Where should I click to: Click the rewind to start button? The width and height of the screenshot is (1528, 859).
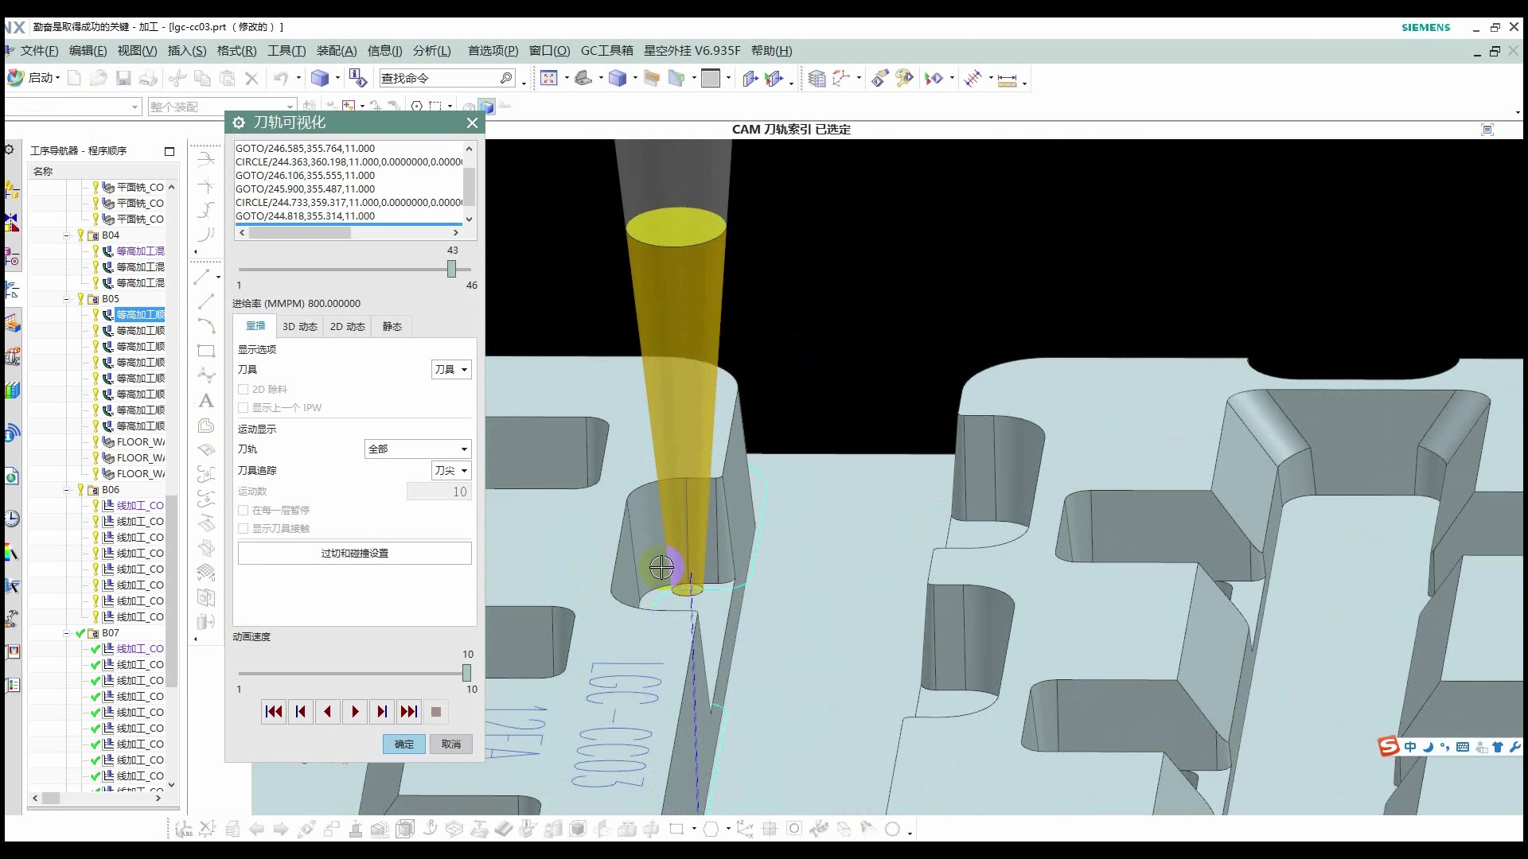274,712
